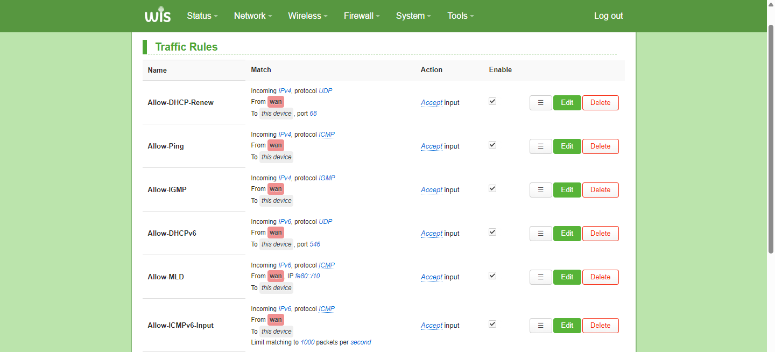Viewport: 775px width, 352px height.
Task: Delete the Allow-Ping rule
Action: coord(601,146)
